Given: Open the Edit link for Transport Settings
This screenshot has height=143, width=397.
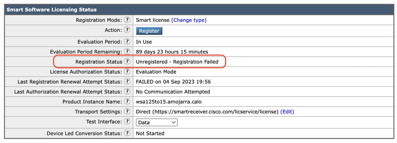Looking at the screenshot, I should (287, 112).
